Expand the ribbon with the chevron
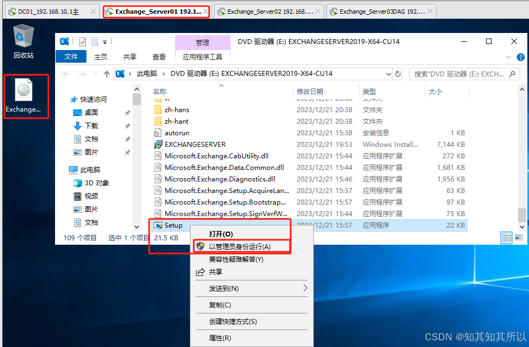Image resolution: width=529 pixels, height=347 pixels. tap(509, 57)
